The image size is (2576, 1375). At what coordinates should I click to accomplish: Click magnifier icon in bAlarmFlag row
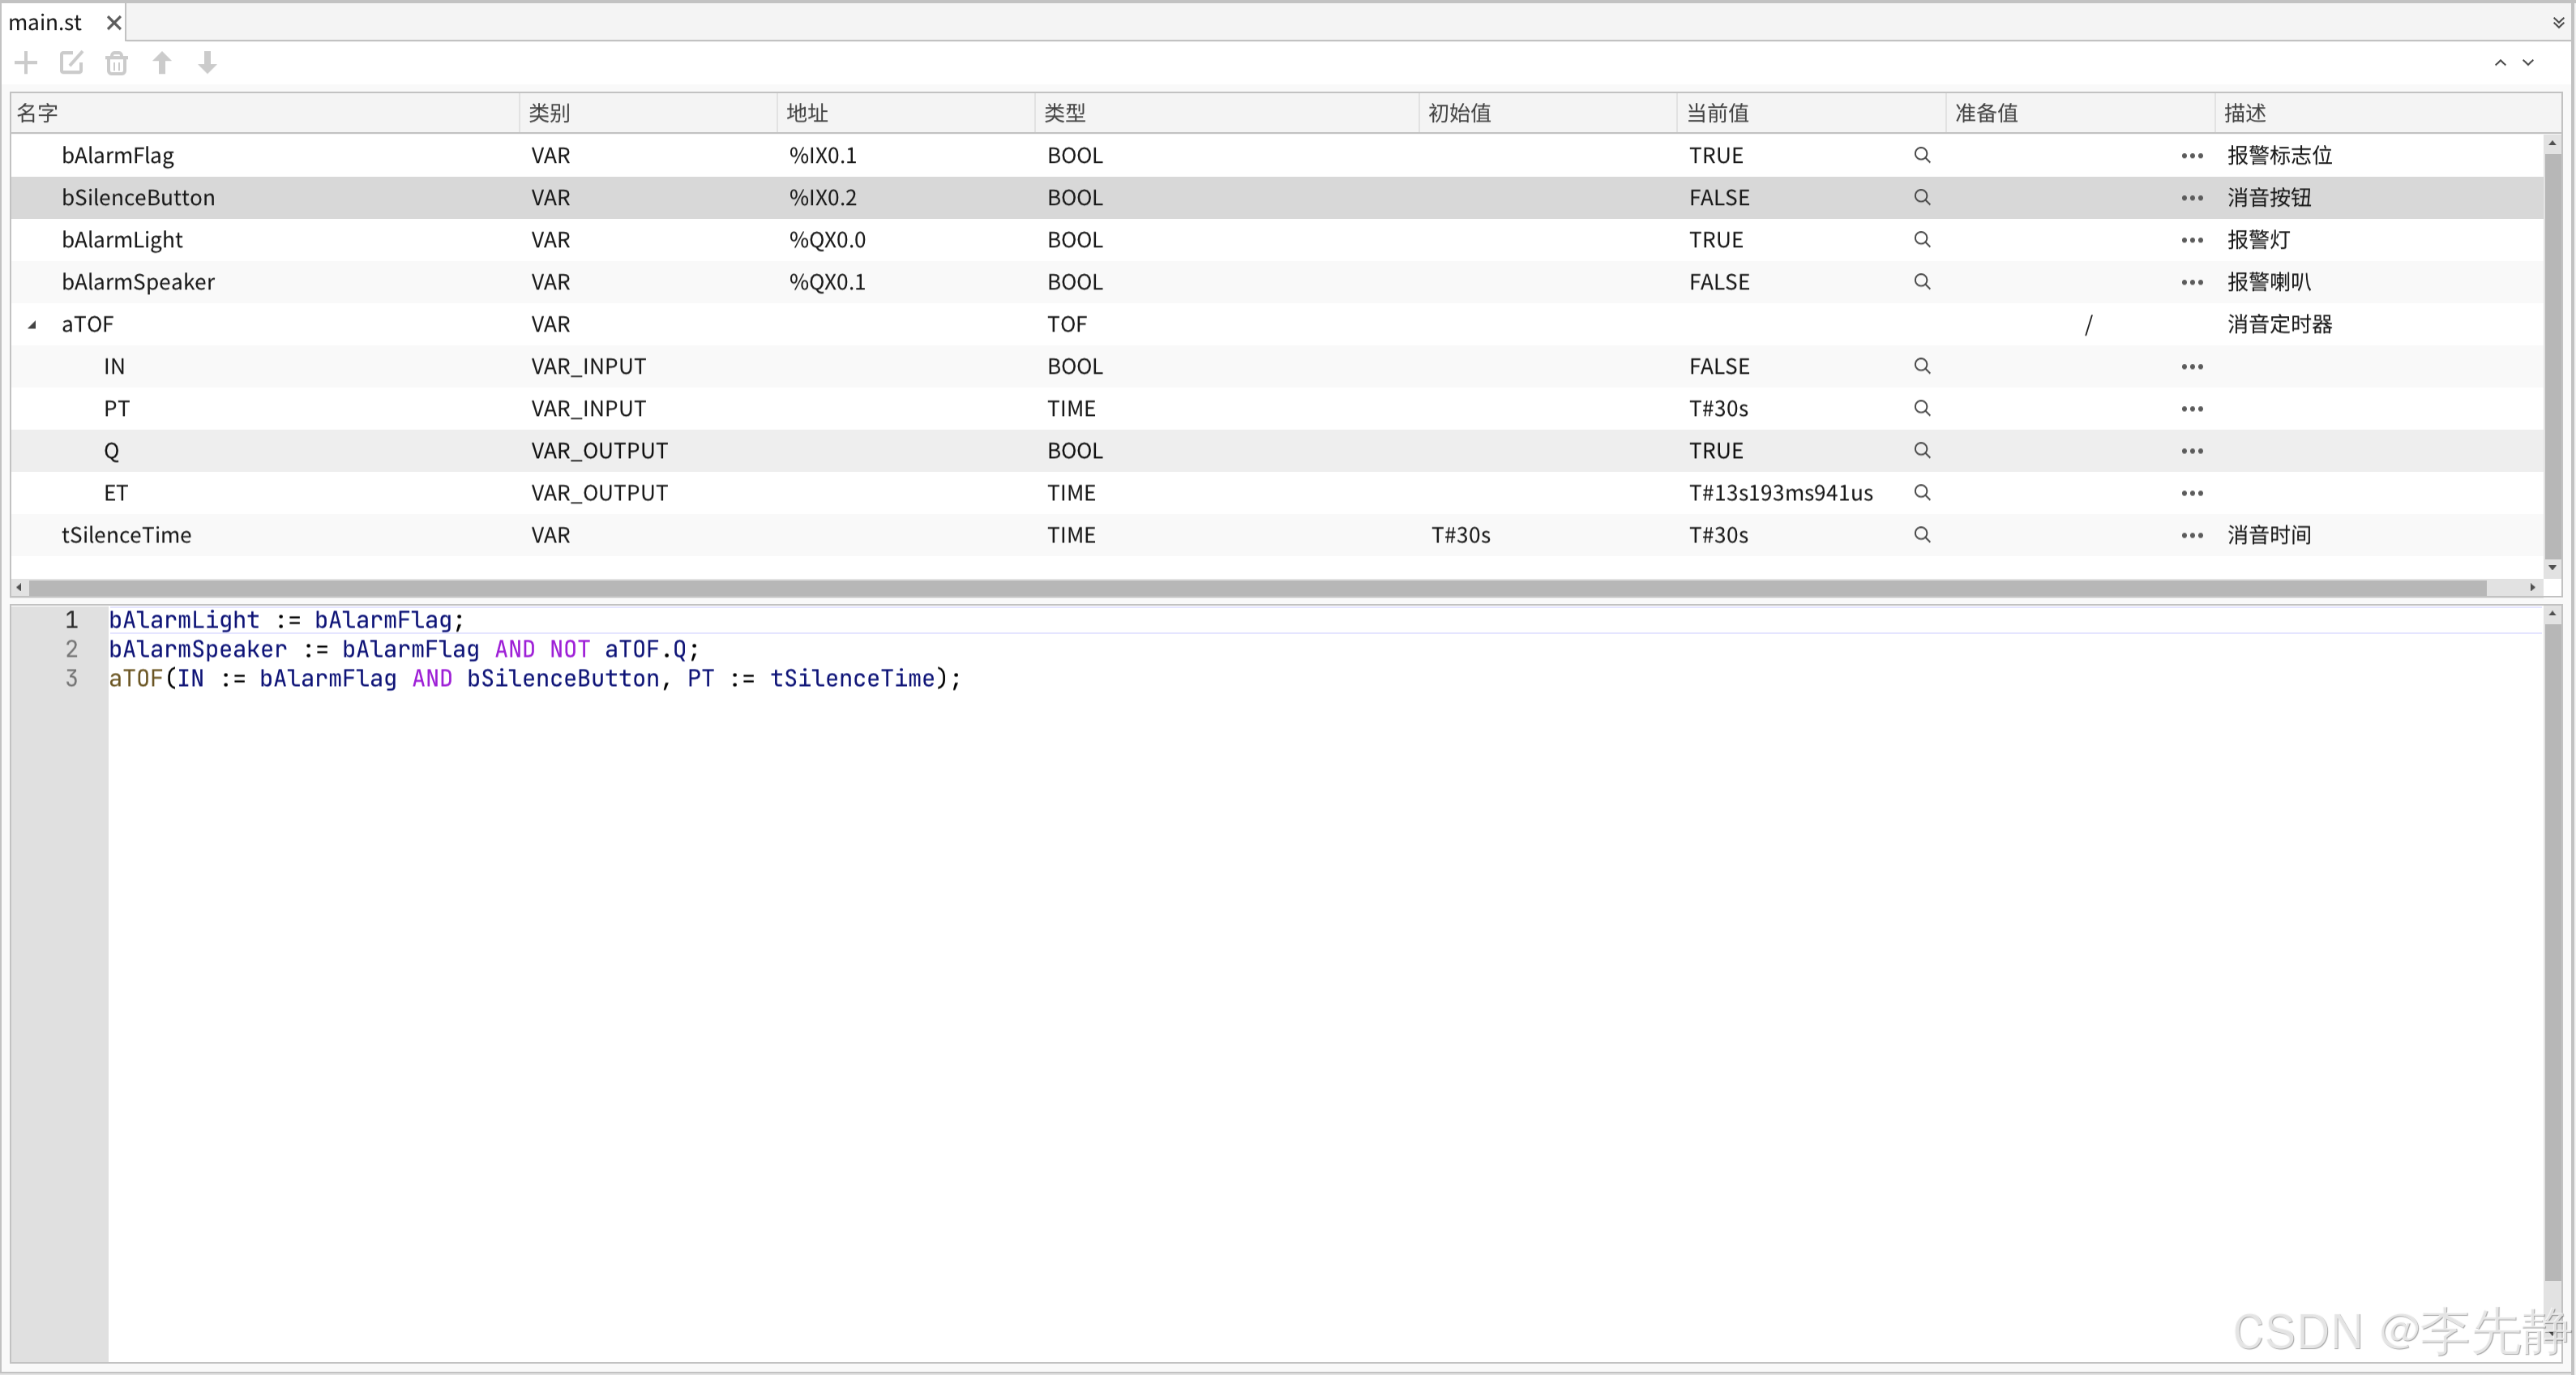(x=1921, y=155)
